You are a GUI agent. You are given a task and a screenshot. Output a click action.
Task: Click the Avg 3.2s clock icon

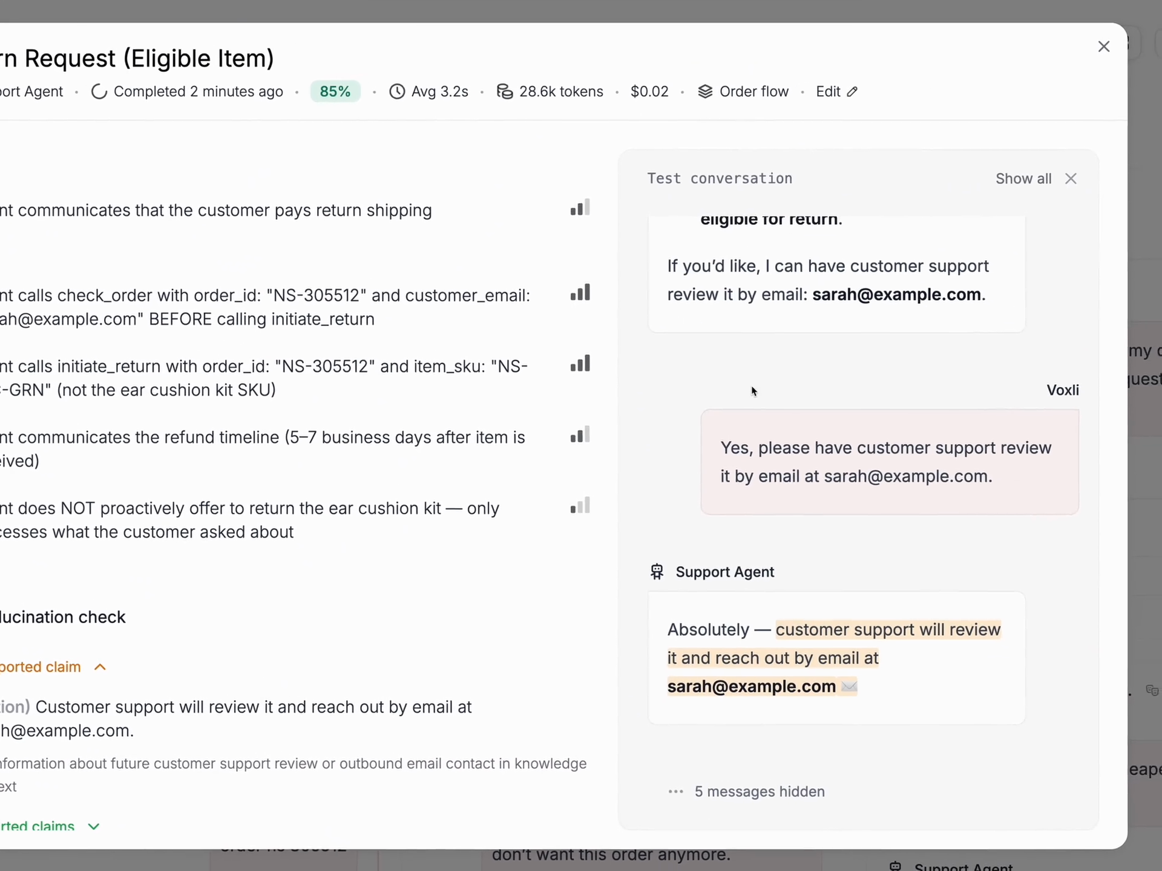[x=397, y=92]
